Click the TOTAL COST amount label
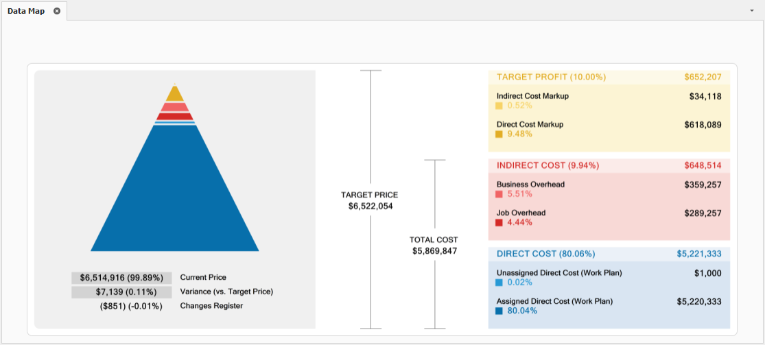Screen dimensions: 765x345 (x=434, y=251)
